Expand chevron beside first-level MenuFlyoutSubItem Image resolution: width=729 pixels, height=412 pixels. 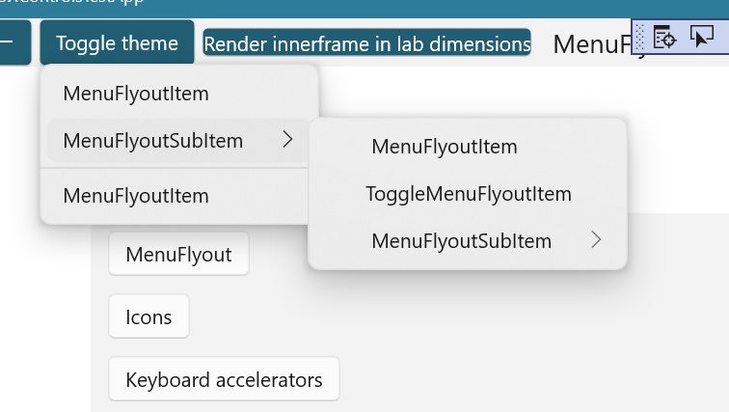287,141
